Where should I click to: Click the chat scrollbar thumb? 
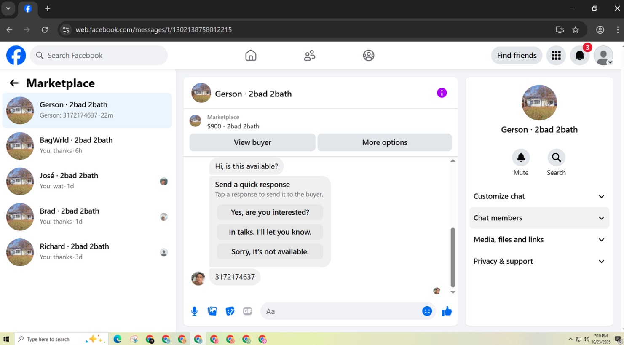click(453, 257)
